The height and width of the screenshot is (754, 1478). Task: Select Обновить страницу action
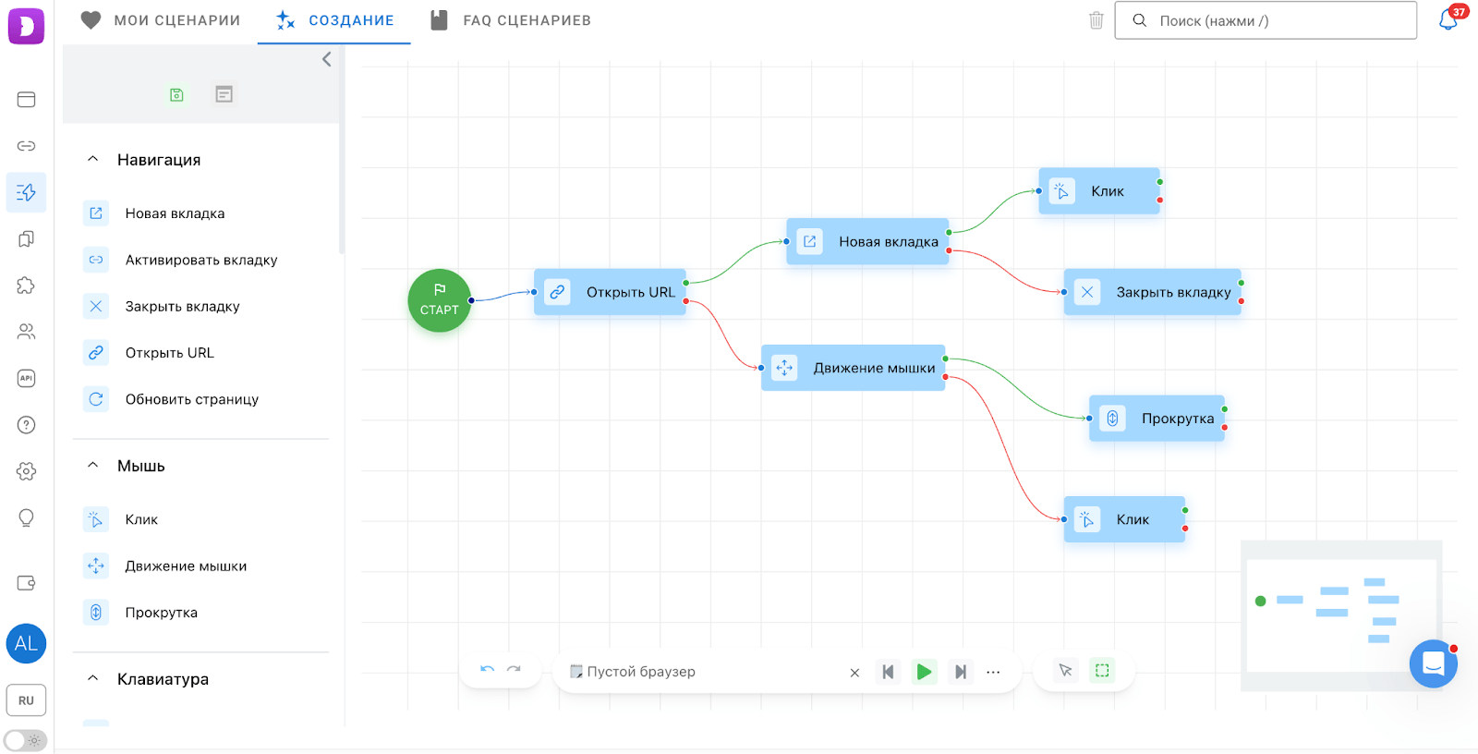[x=191, y=399]
